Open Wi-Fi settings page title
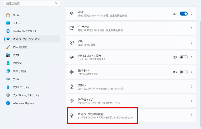Screen dimensions: 201x129 coord(81,12)
